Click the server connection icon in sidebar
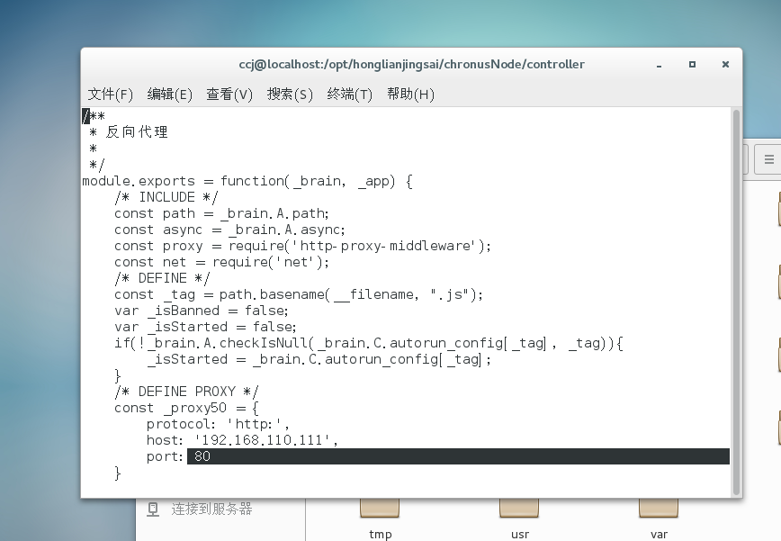 (x=154, y=509)
